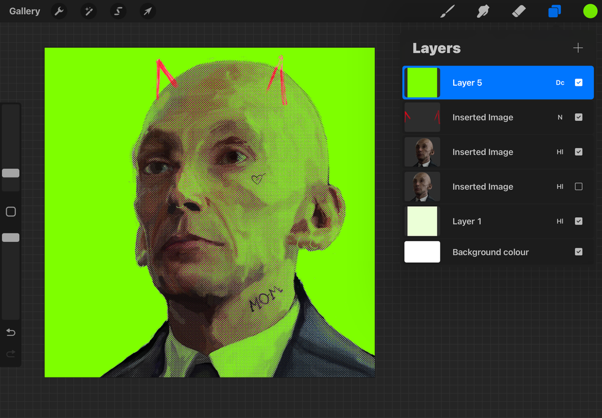Toggle Background colour visibility checkbox
The width and height of the screenshot is (602, 418).
(579, 252)
